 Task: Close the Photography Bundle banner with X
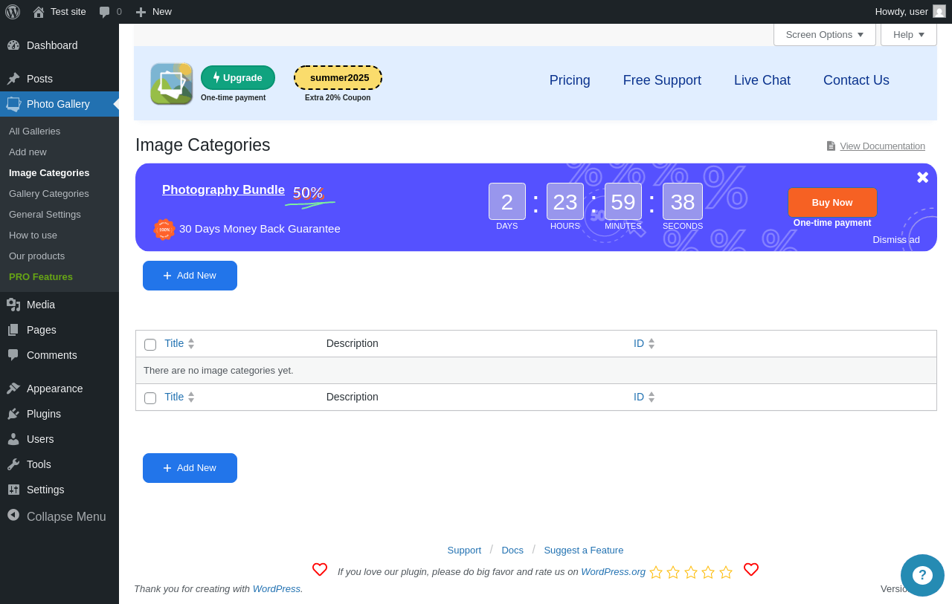pos(922,177)
